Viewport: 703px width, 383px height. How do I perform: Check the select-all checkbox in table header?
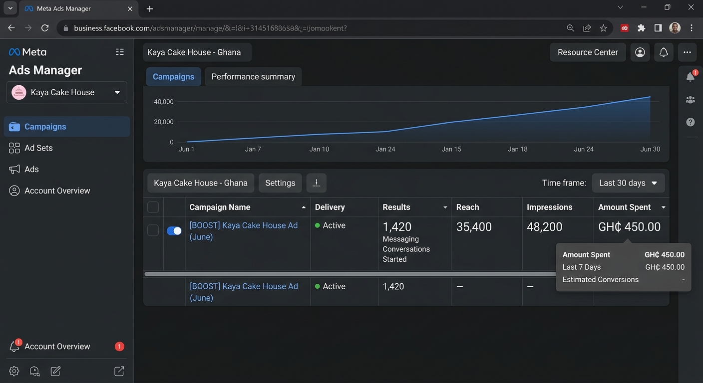pyautogui.click(x=153, y=207)
